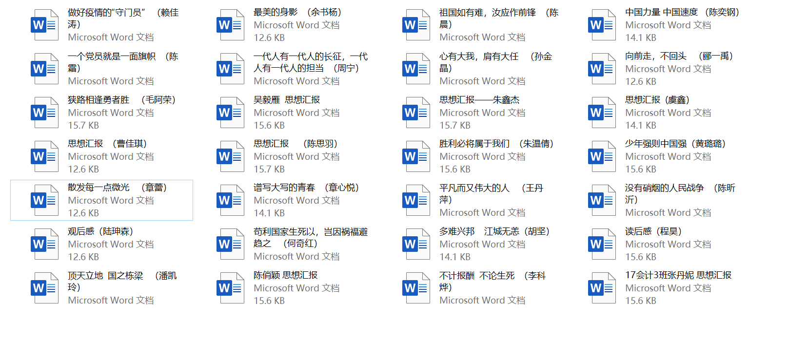Select file name 观后感 (陆珅森)
The image size is (788, 341).
click(x=100, y=231)
